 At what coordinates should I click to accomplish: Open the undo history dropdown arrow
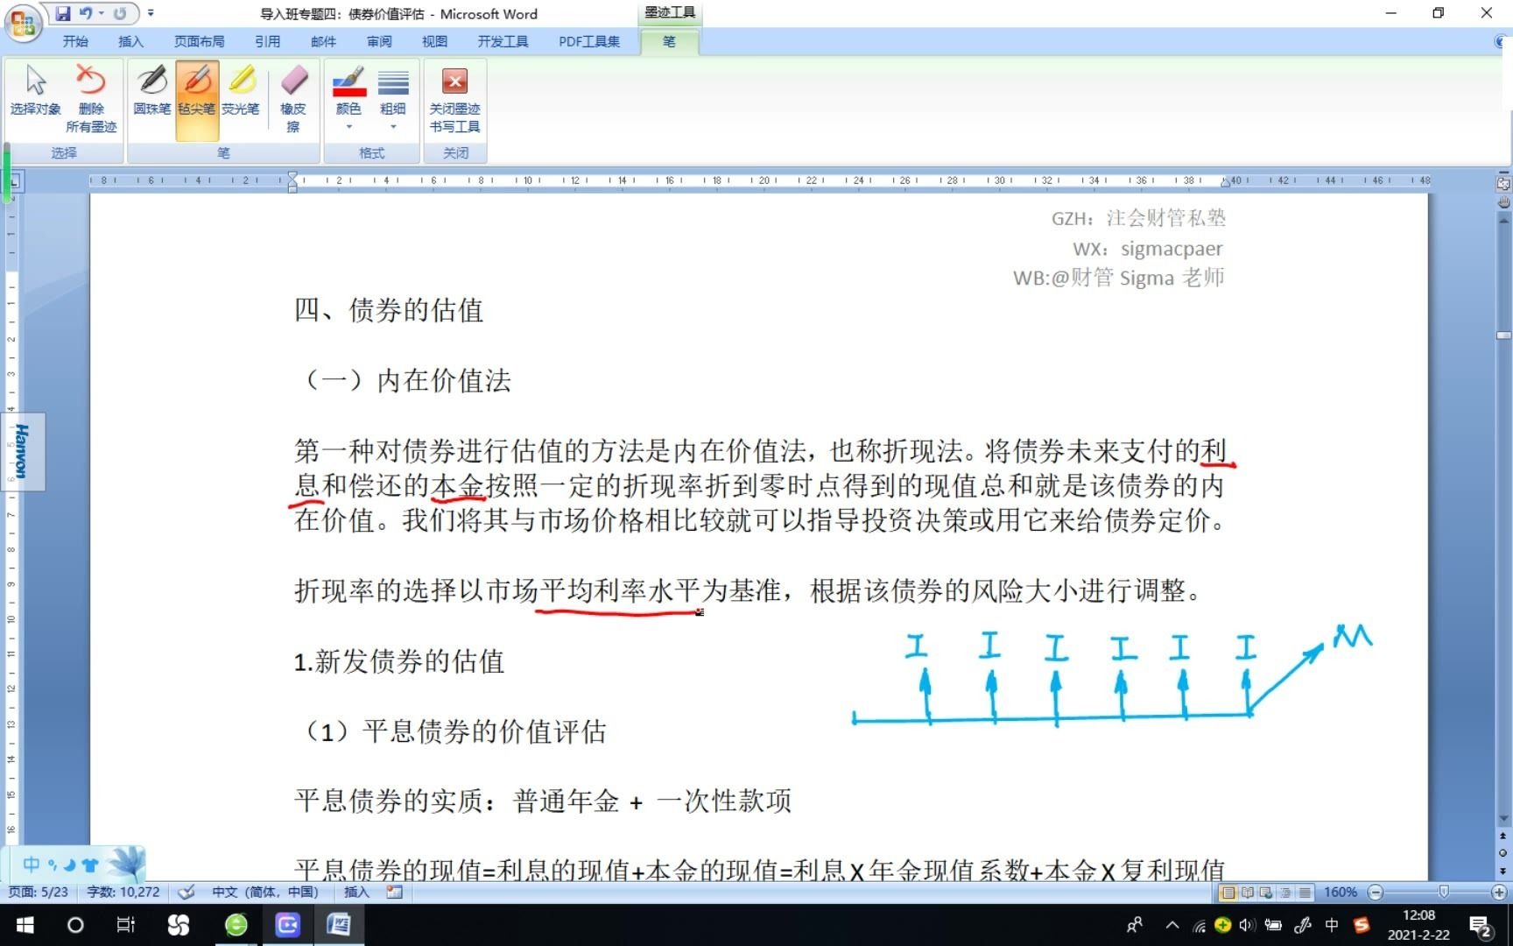(102, 13)
